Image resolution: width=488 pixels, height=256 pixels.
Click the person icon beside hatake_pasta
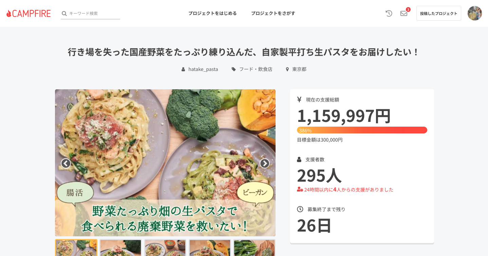(183, 69)
